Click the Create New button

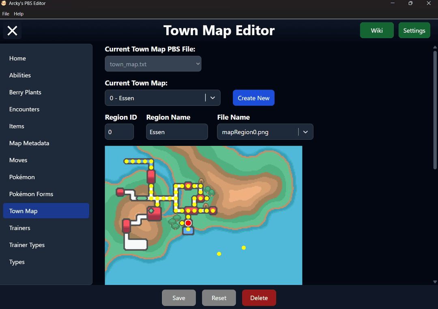[x=253, y=98]
